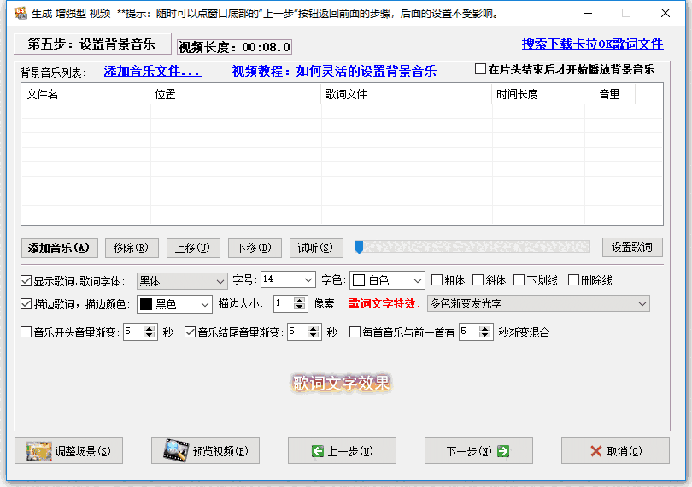Click the green left arrow on 上一步
Viewport: 692px width, 487px height.
[317, 451]
